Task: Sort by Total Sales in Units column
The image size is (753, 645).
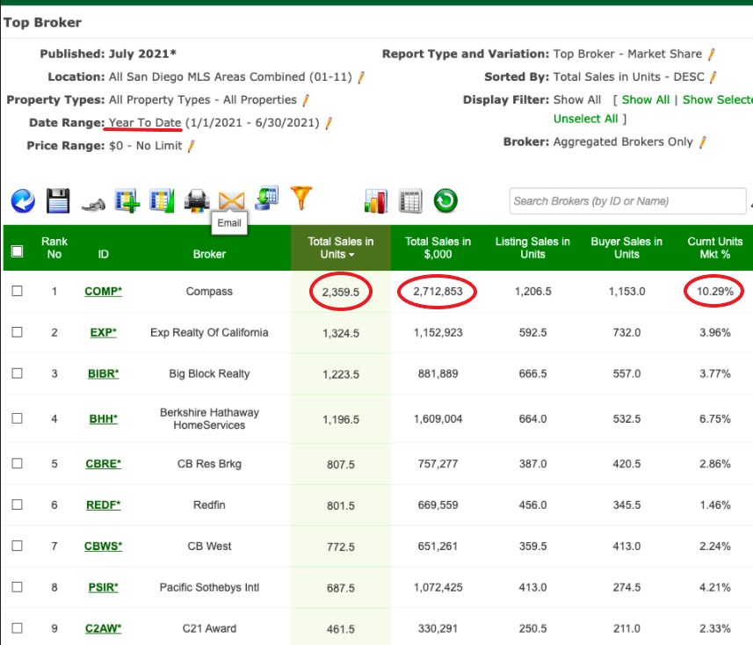Action: (341, 248)
